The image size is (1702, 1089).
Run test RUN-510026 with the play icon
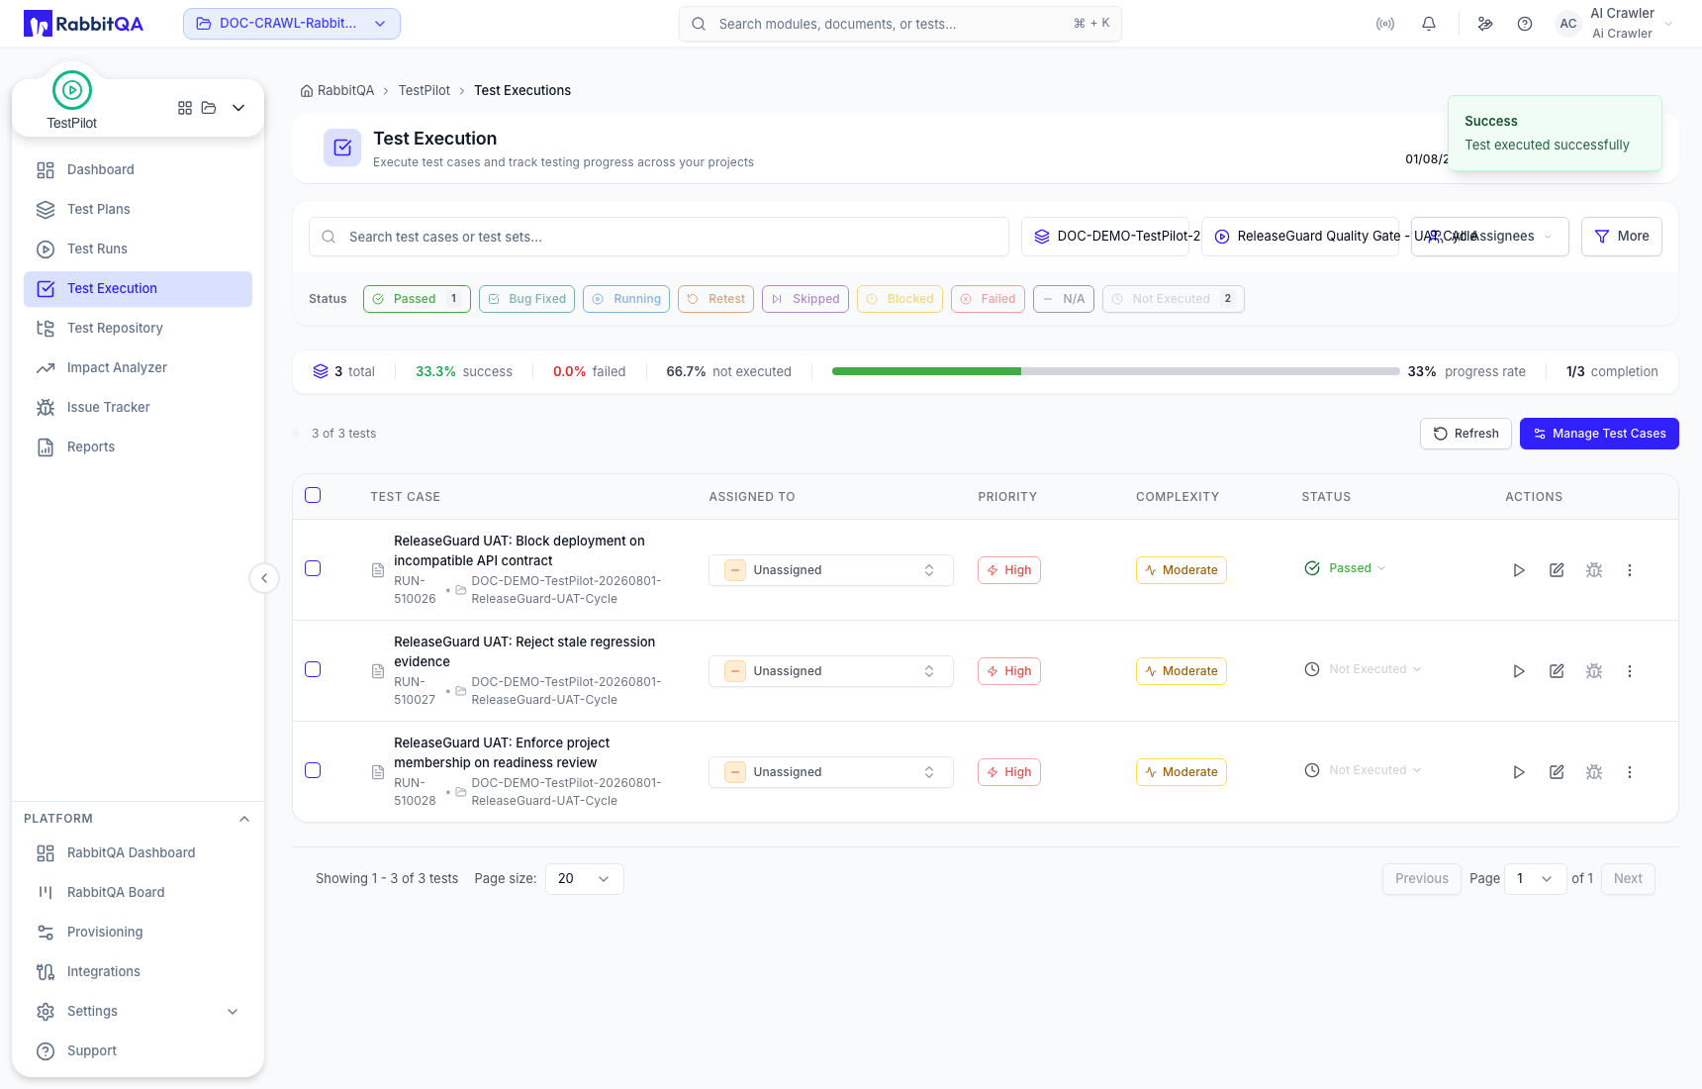(1519, 570)
